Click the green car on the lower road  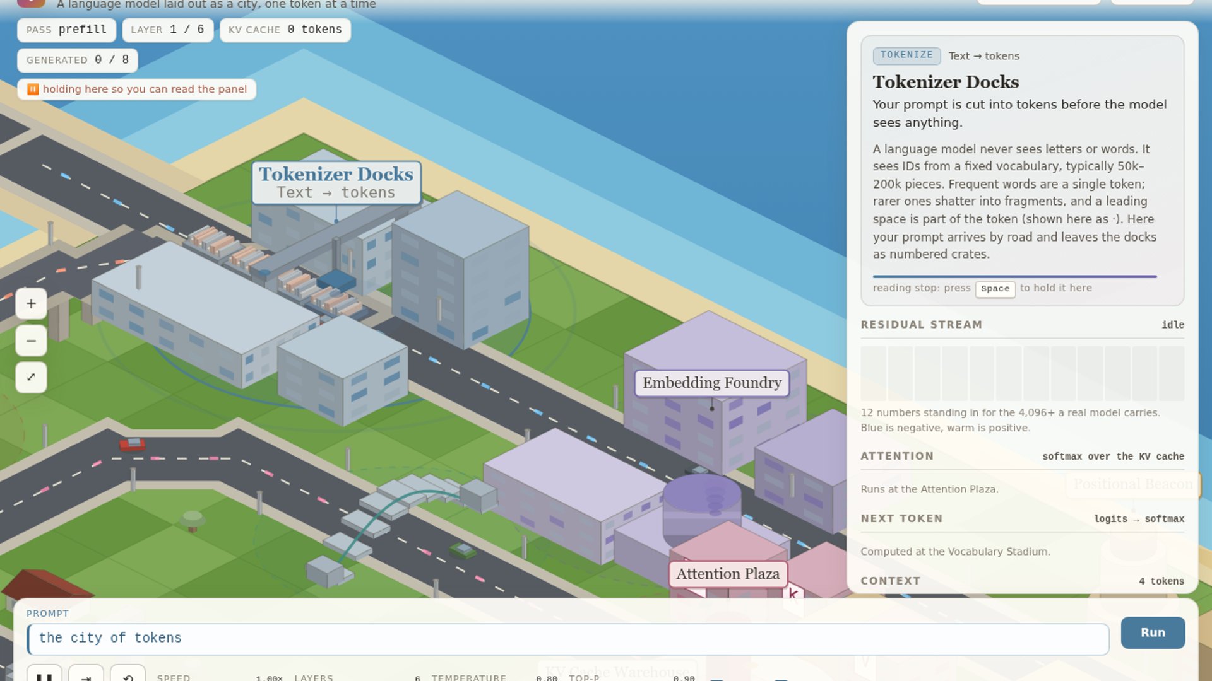click(x=463, y=551)
